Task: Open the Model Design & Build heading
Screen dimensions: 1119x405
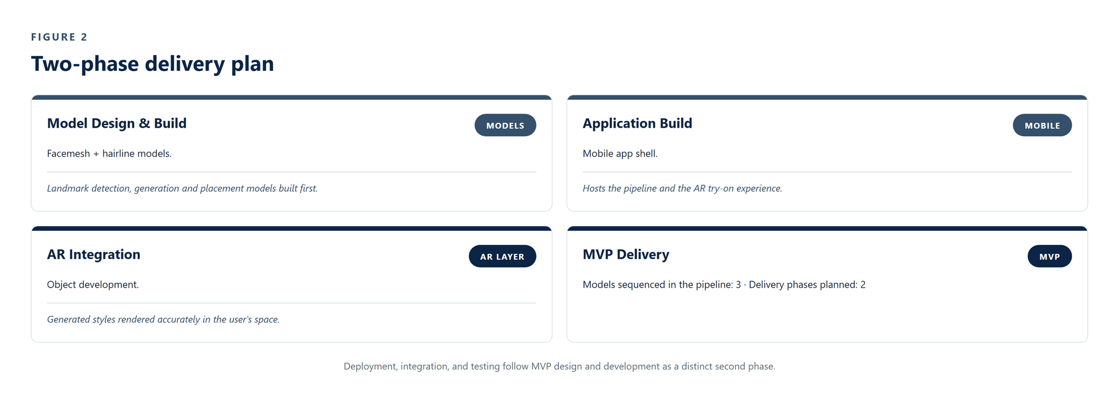Action: click(x=116, y=123)
